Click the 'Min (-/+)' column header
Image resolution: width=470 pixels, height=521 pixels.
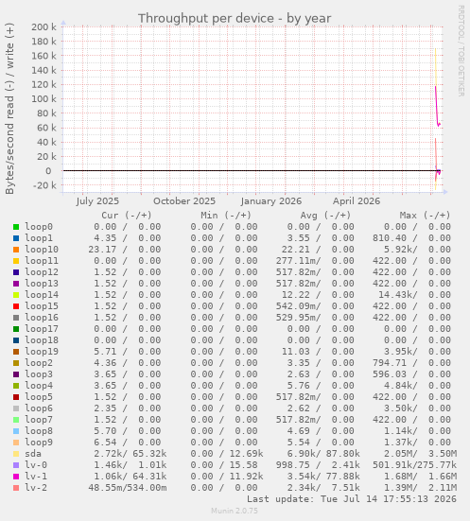[226, 216]
